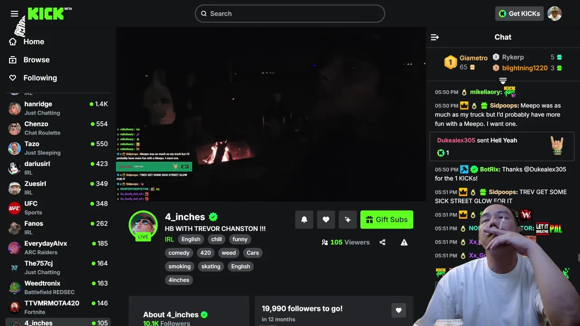Screen dimensions: 580x326
Task: Click the heart icon on followers goal card
Action: click(x=399, y=310)
